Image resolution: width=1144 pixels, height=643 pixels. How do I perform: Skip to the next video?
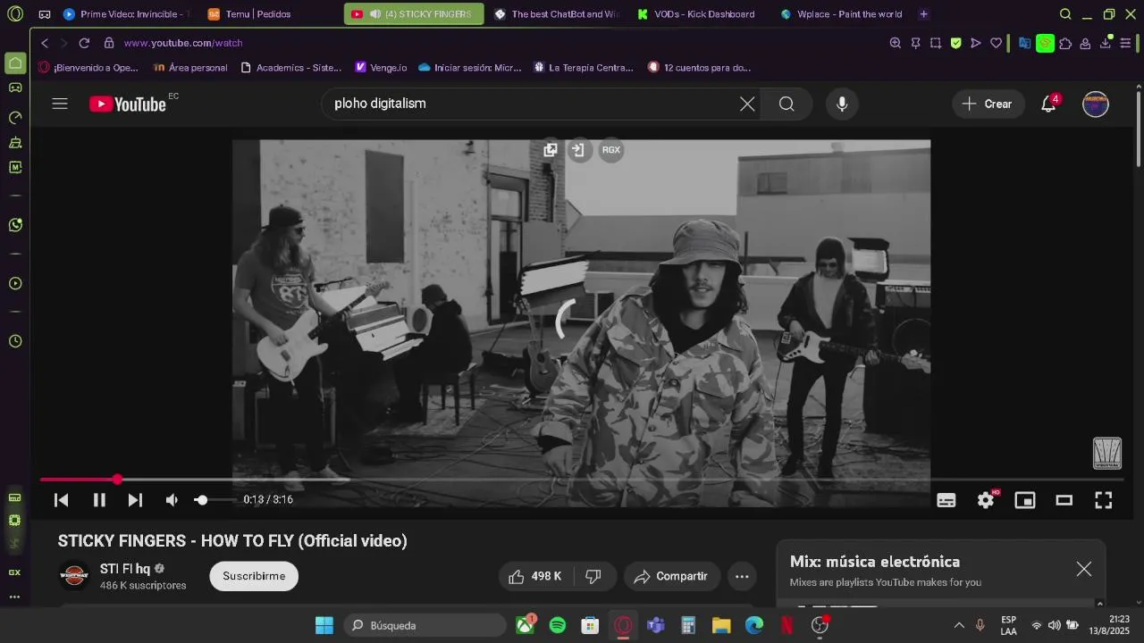(135, 500)
